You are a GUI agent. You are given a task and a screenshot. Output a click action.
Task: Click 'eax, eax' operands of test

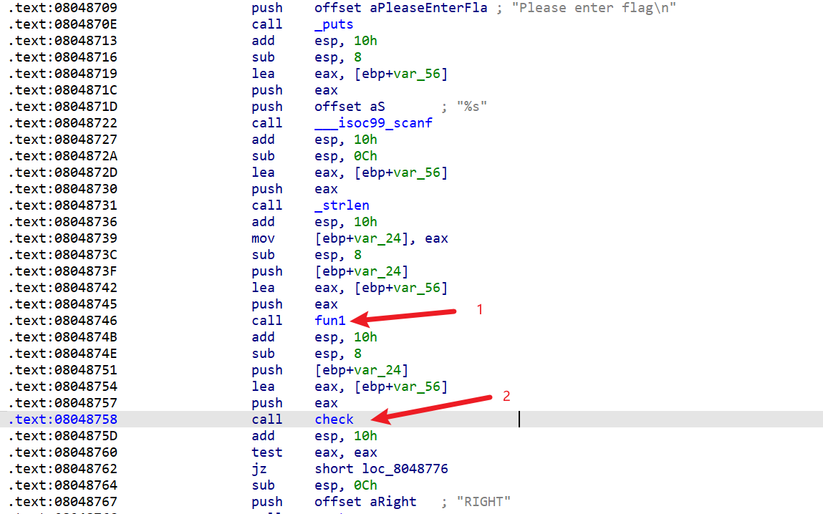pyautogui.click(x=346, y=452)
